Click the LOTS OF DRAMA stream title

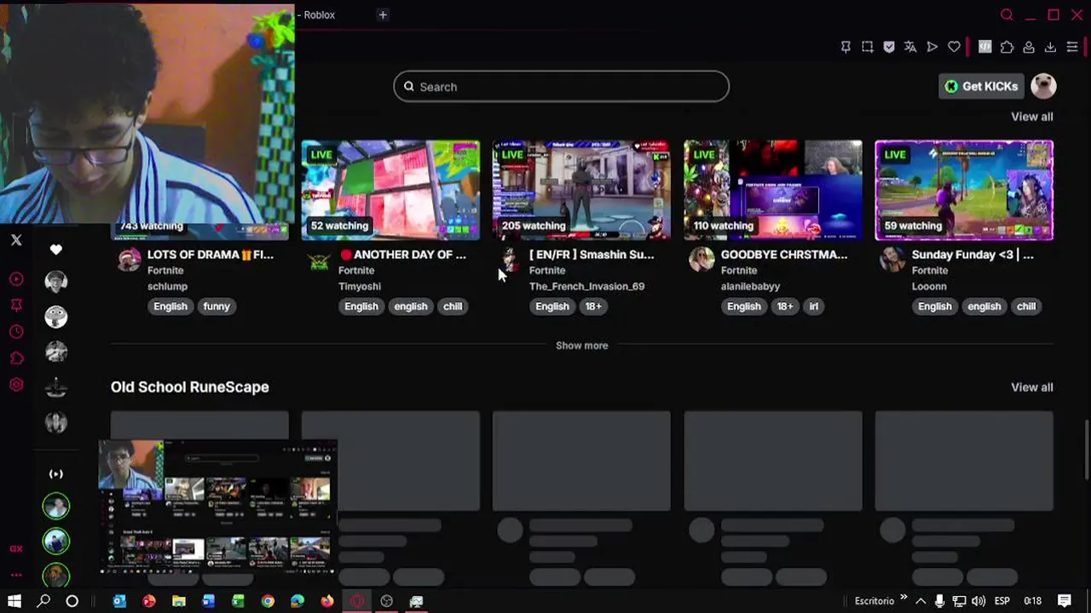click(211, 255)
